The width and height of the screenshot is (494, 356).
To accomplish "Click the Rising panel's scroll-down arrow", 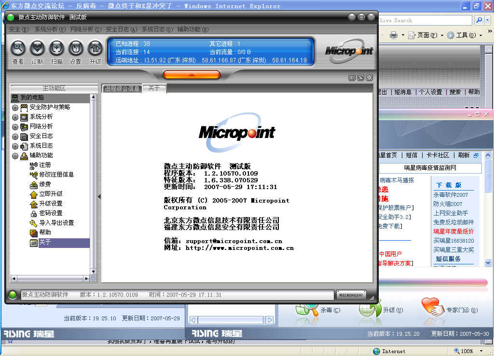I will coord(488,262).
